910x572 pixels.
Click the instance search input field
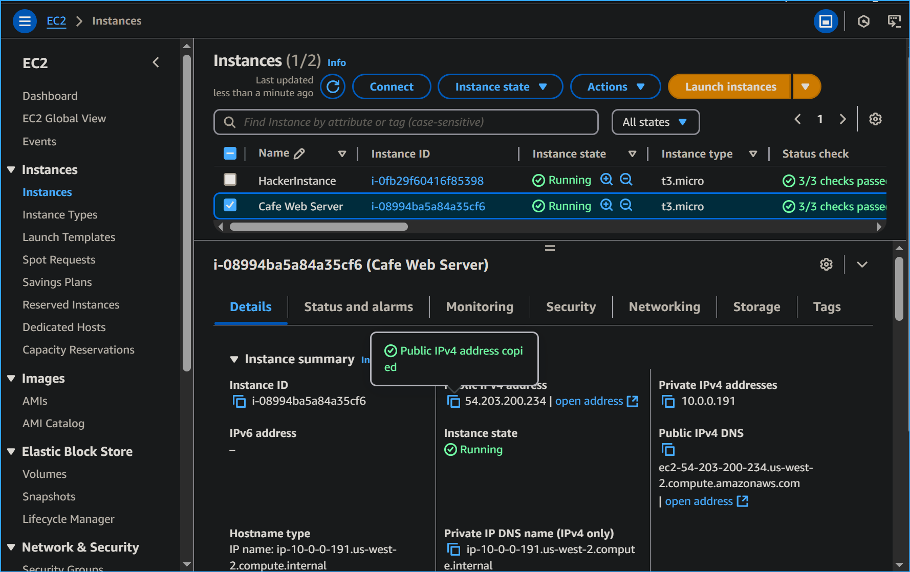click(x=405, y=122)
